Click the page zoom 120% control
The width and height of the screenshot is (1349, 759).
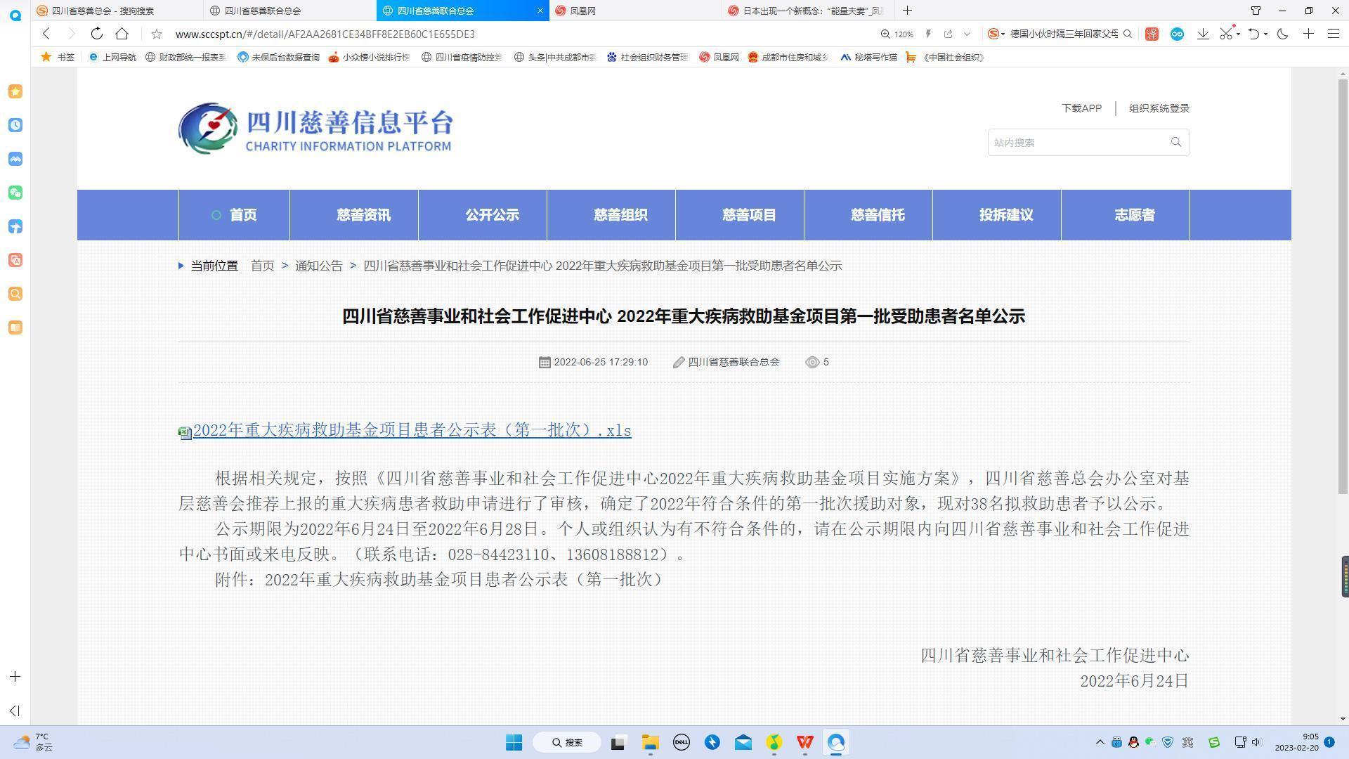pos(897,34)
